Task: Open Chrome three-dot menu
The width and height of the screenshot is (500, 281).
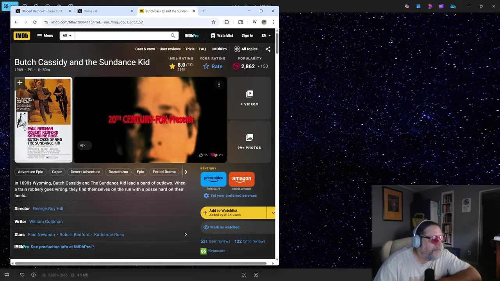Action: tap(273, 22)
